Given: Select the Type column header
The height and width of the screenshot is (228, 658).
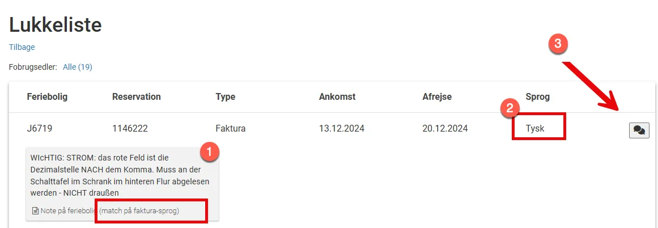Looking at the screenshot, I should [x=226, y=97].
